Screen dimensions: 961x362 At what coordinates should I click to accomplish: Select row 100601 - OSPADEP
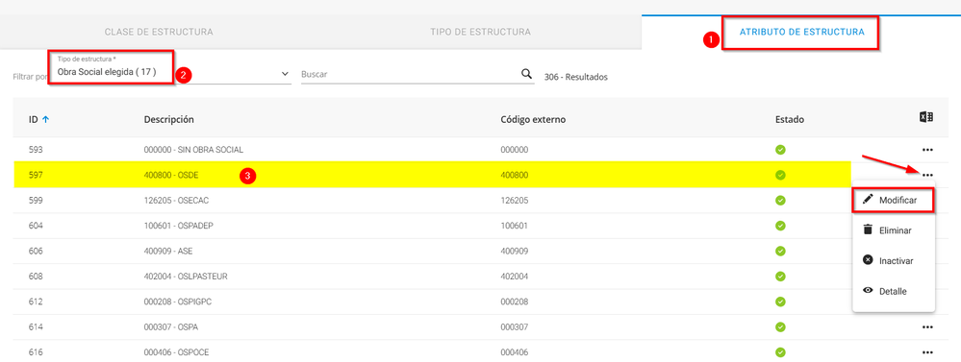[481, 226]
